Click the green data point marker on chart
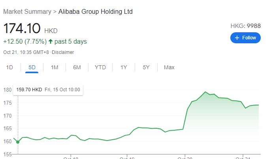 [x=18, y=142]
